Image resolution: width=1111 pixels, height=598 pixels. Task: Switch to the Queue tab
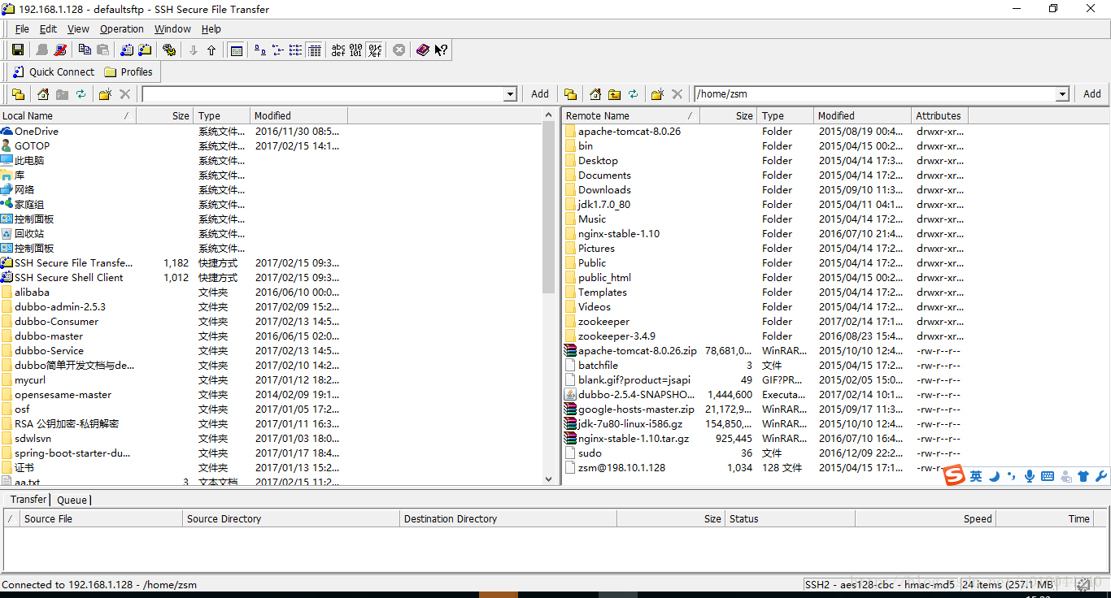pos(72,500)
